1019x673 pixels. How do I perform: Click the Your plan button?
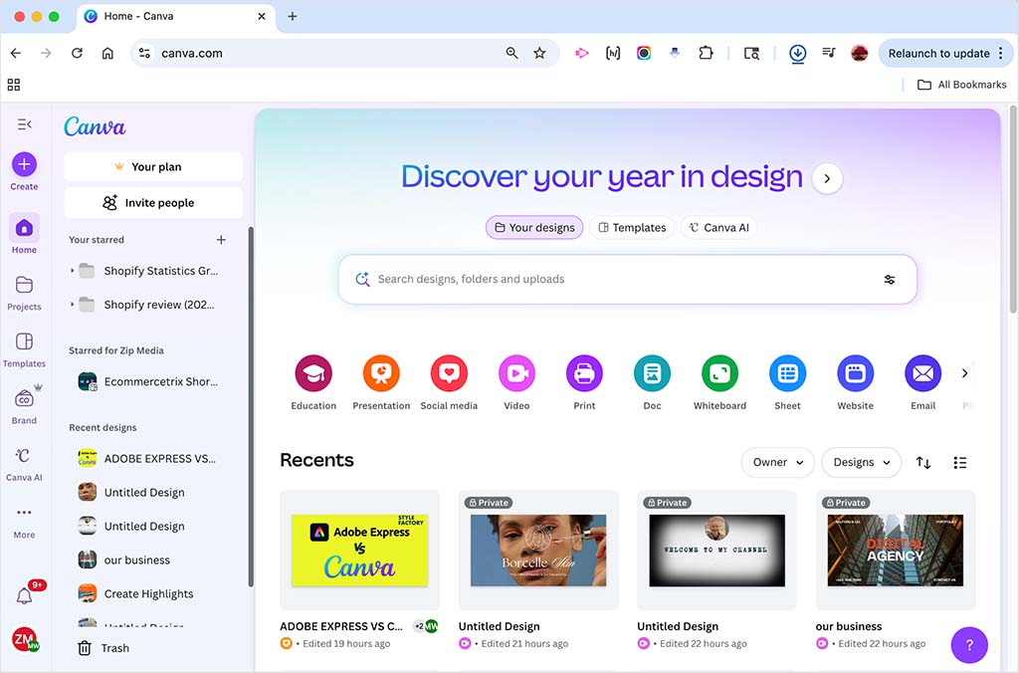coord(152,167)
